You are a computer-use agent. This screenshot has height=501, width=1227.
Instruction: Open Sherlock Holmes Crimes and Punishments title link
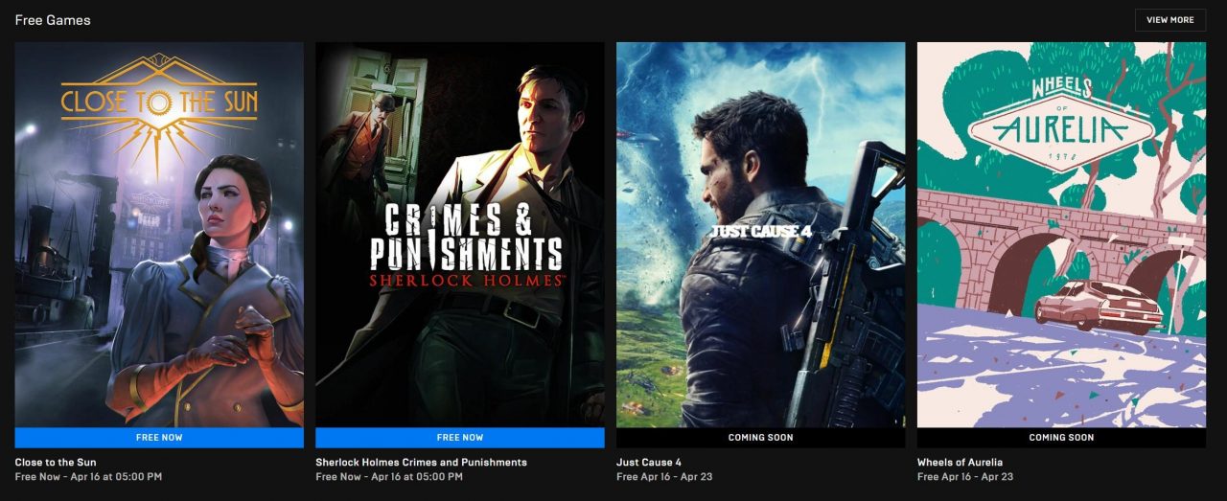421,463
